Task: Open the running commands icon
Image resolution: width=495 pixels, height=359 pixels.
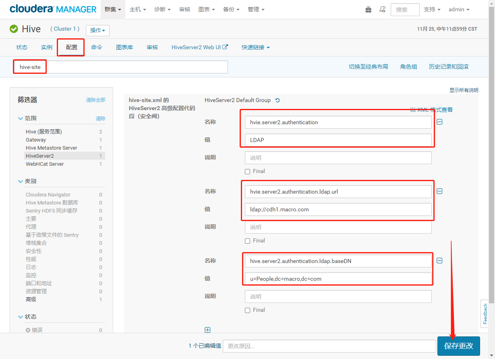Action: point(382,9)
